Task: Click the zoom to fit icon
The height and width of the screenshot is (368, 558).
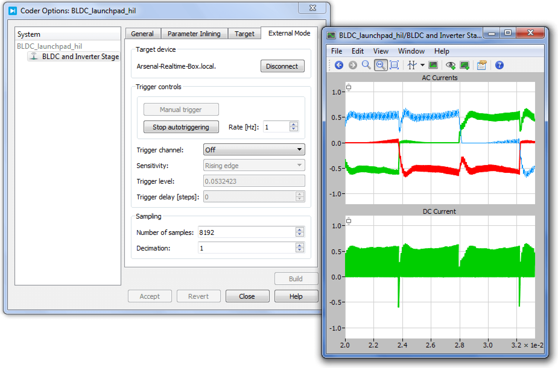Action: point(394,65)
